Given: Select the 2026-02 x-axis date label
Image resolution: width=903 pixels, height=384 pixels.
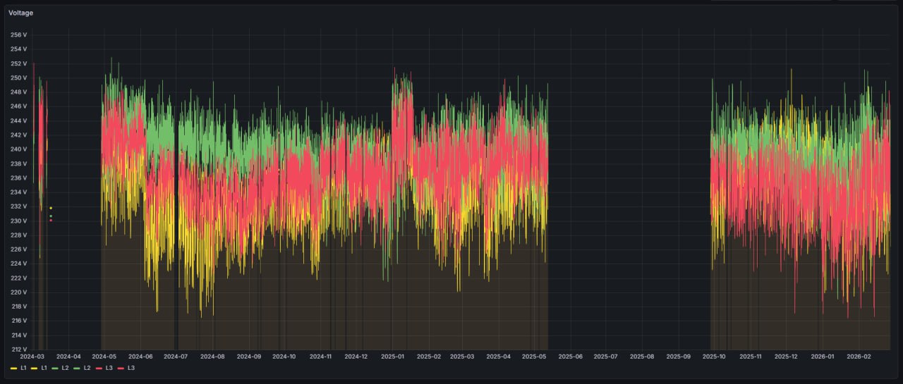Looking at the screenshot, I should 859,357.
